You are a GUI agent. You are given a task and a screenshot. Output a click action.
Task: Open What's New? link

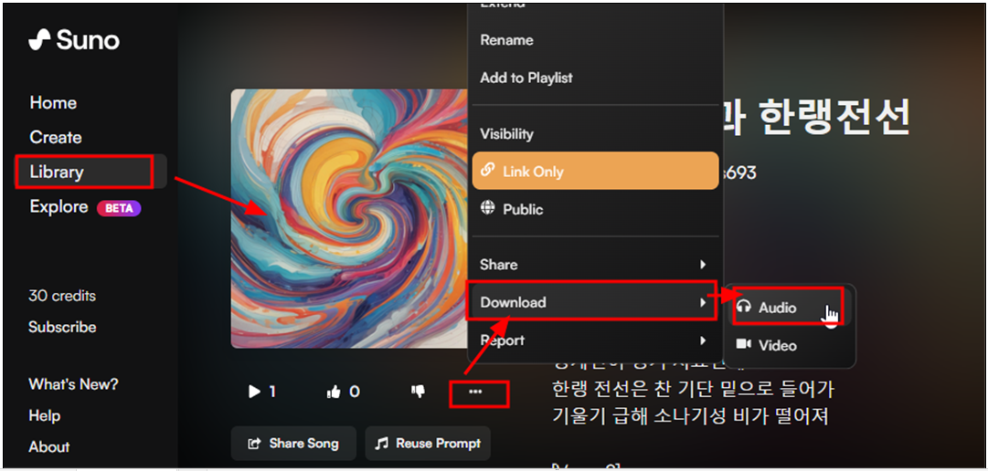point(73,383)
